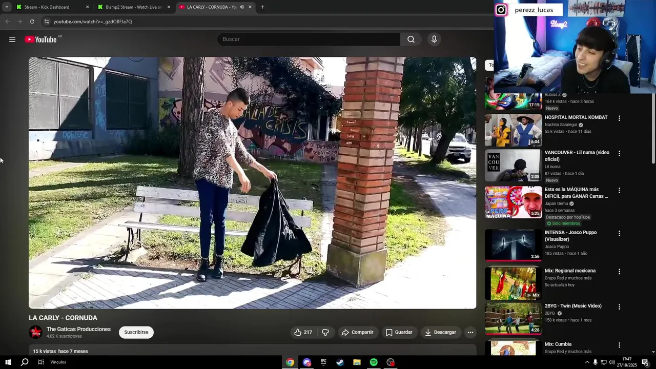Close the LA CARLY - CORNUDA tab
Screen dimensions: 656x369
(250, 7)
